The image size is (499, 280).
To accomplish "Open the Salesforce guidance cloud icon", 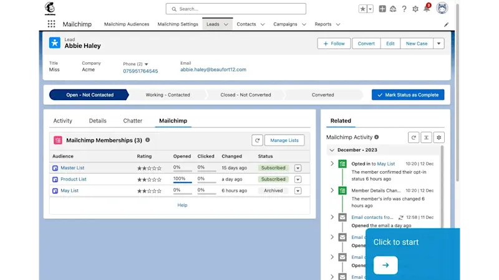I will [393, 9].
